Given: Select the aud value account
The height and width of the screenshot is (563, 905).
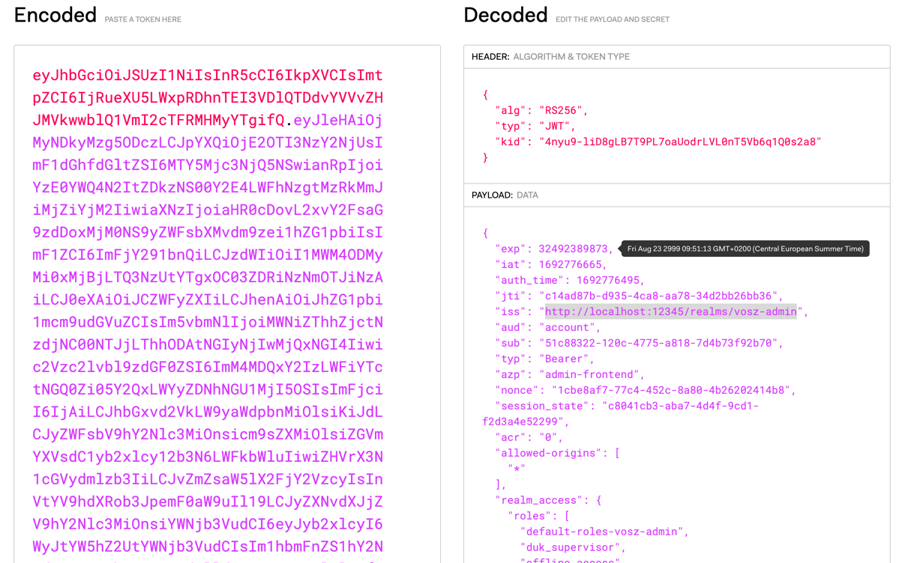Looking at the screenshot, I should click(x=568, y=327).
